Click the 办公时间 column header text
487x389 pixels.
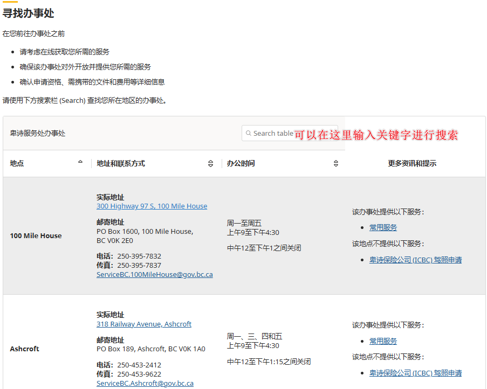241,163
